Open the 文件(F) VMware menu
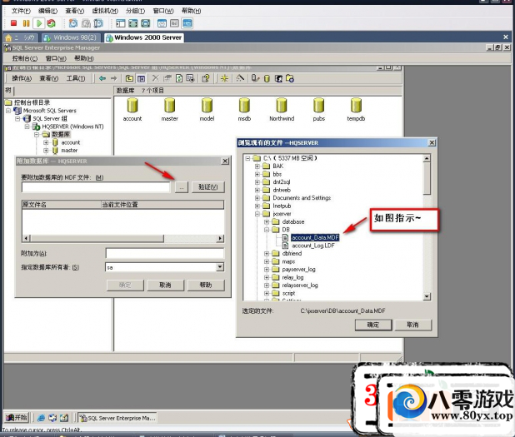The image size is (515, 437). pyautogui.click(x=21, y=11)
